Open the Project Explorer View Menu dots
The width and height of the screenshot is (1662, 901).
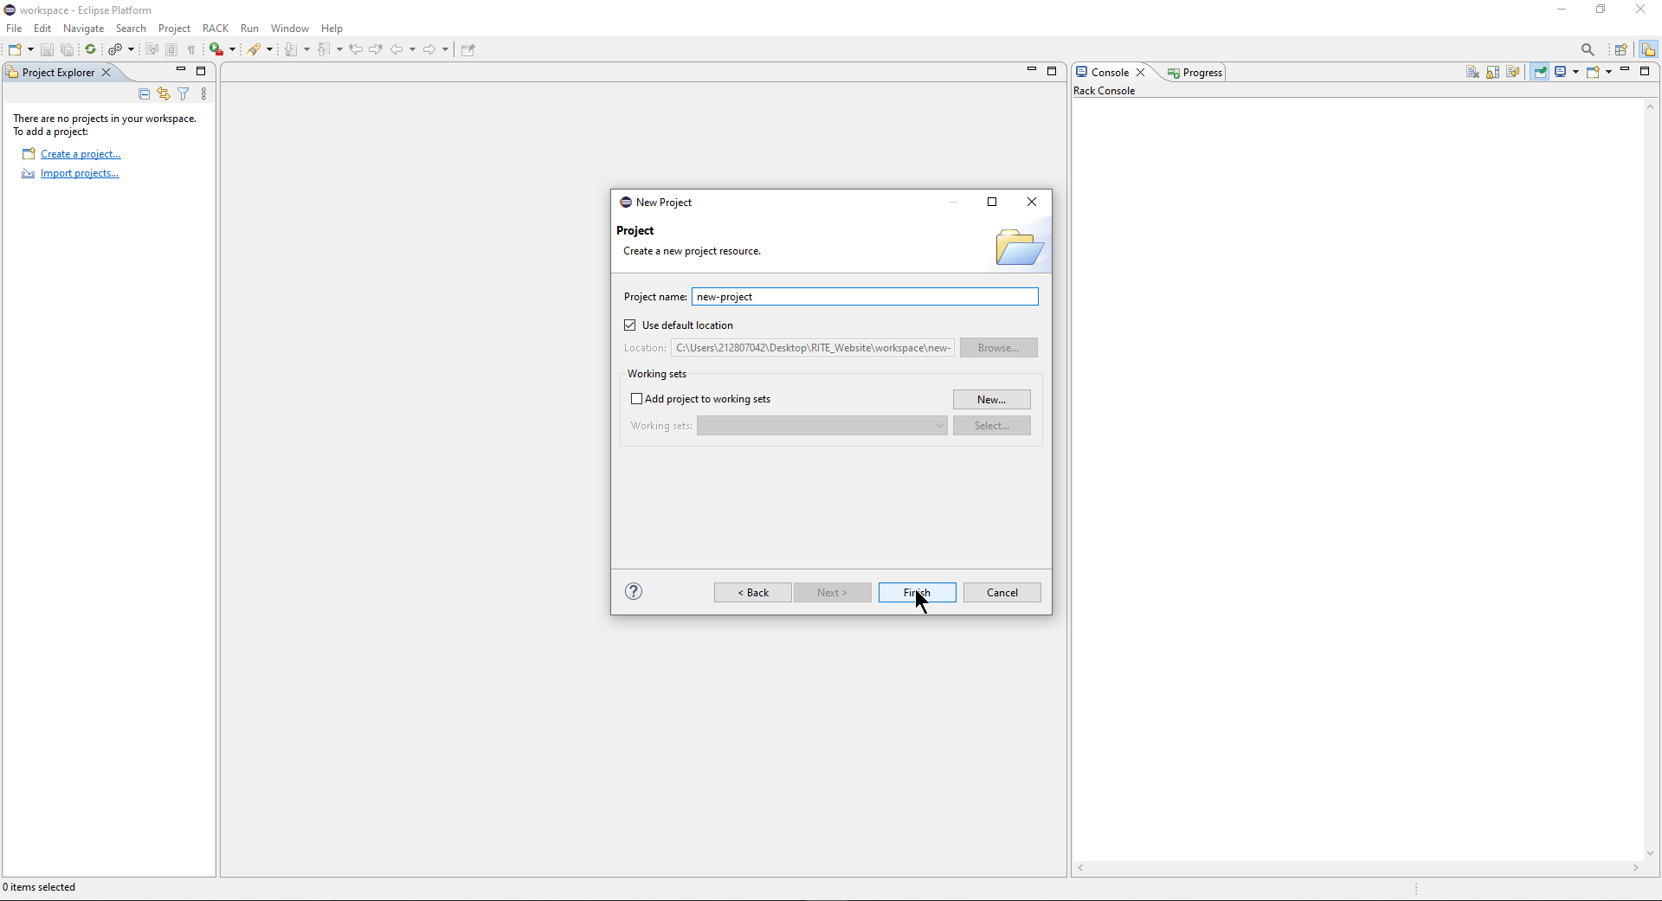coord(204,93)
